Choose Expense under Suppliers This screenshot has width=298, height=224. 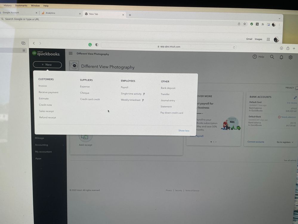[x=85, y=86]
